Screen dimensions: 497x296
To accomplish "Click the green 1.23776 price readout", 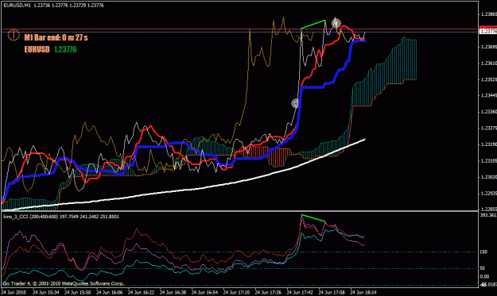I will pos(65,49).
